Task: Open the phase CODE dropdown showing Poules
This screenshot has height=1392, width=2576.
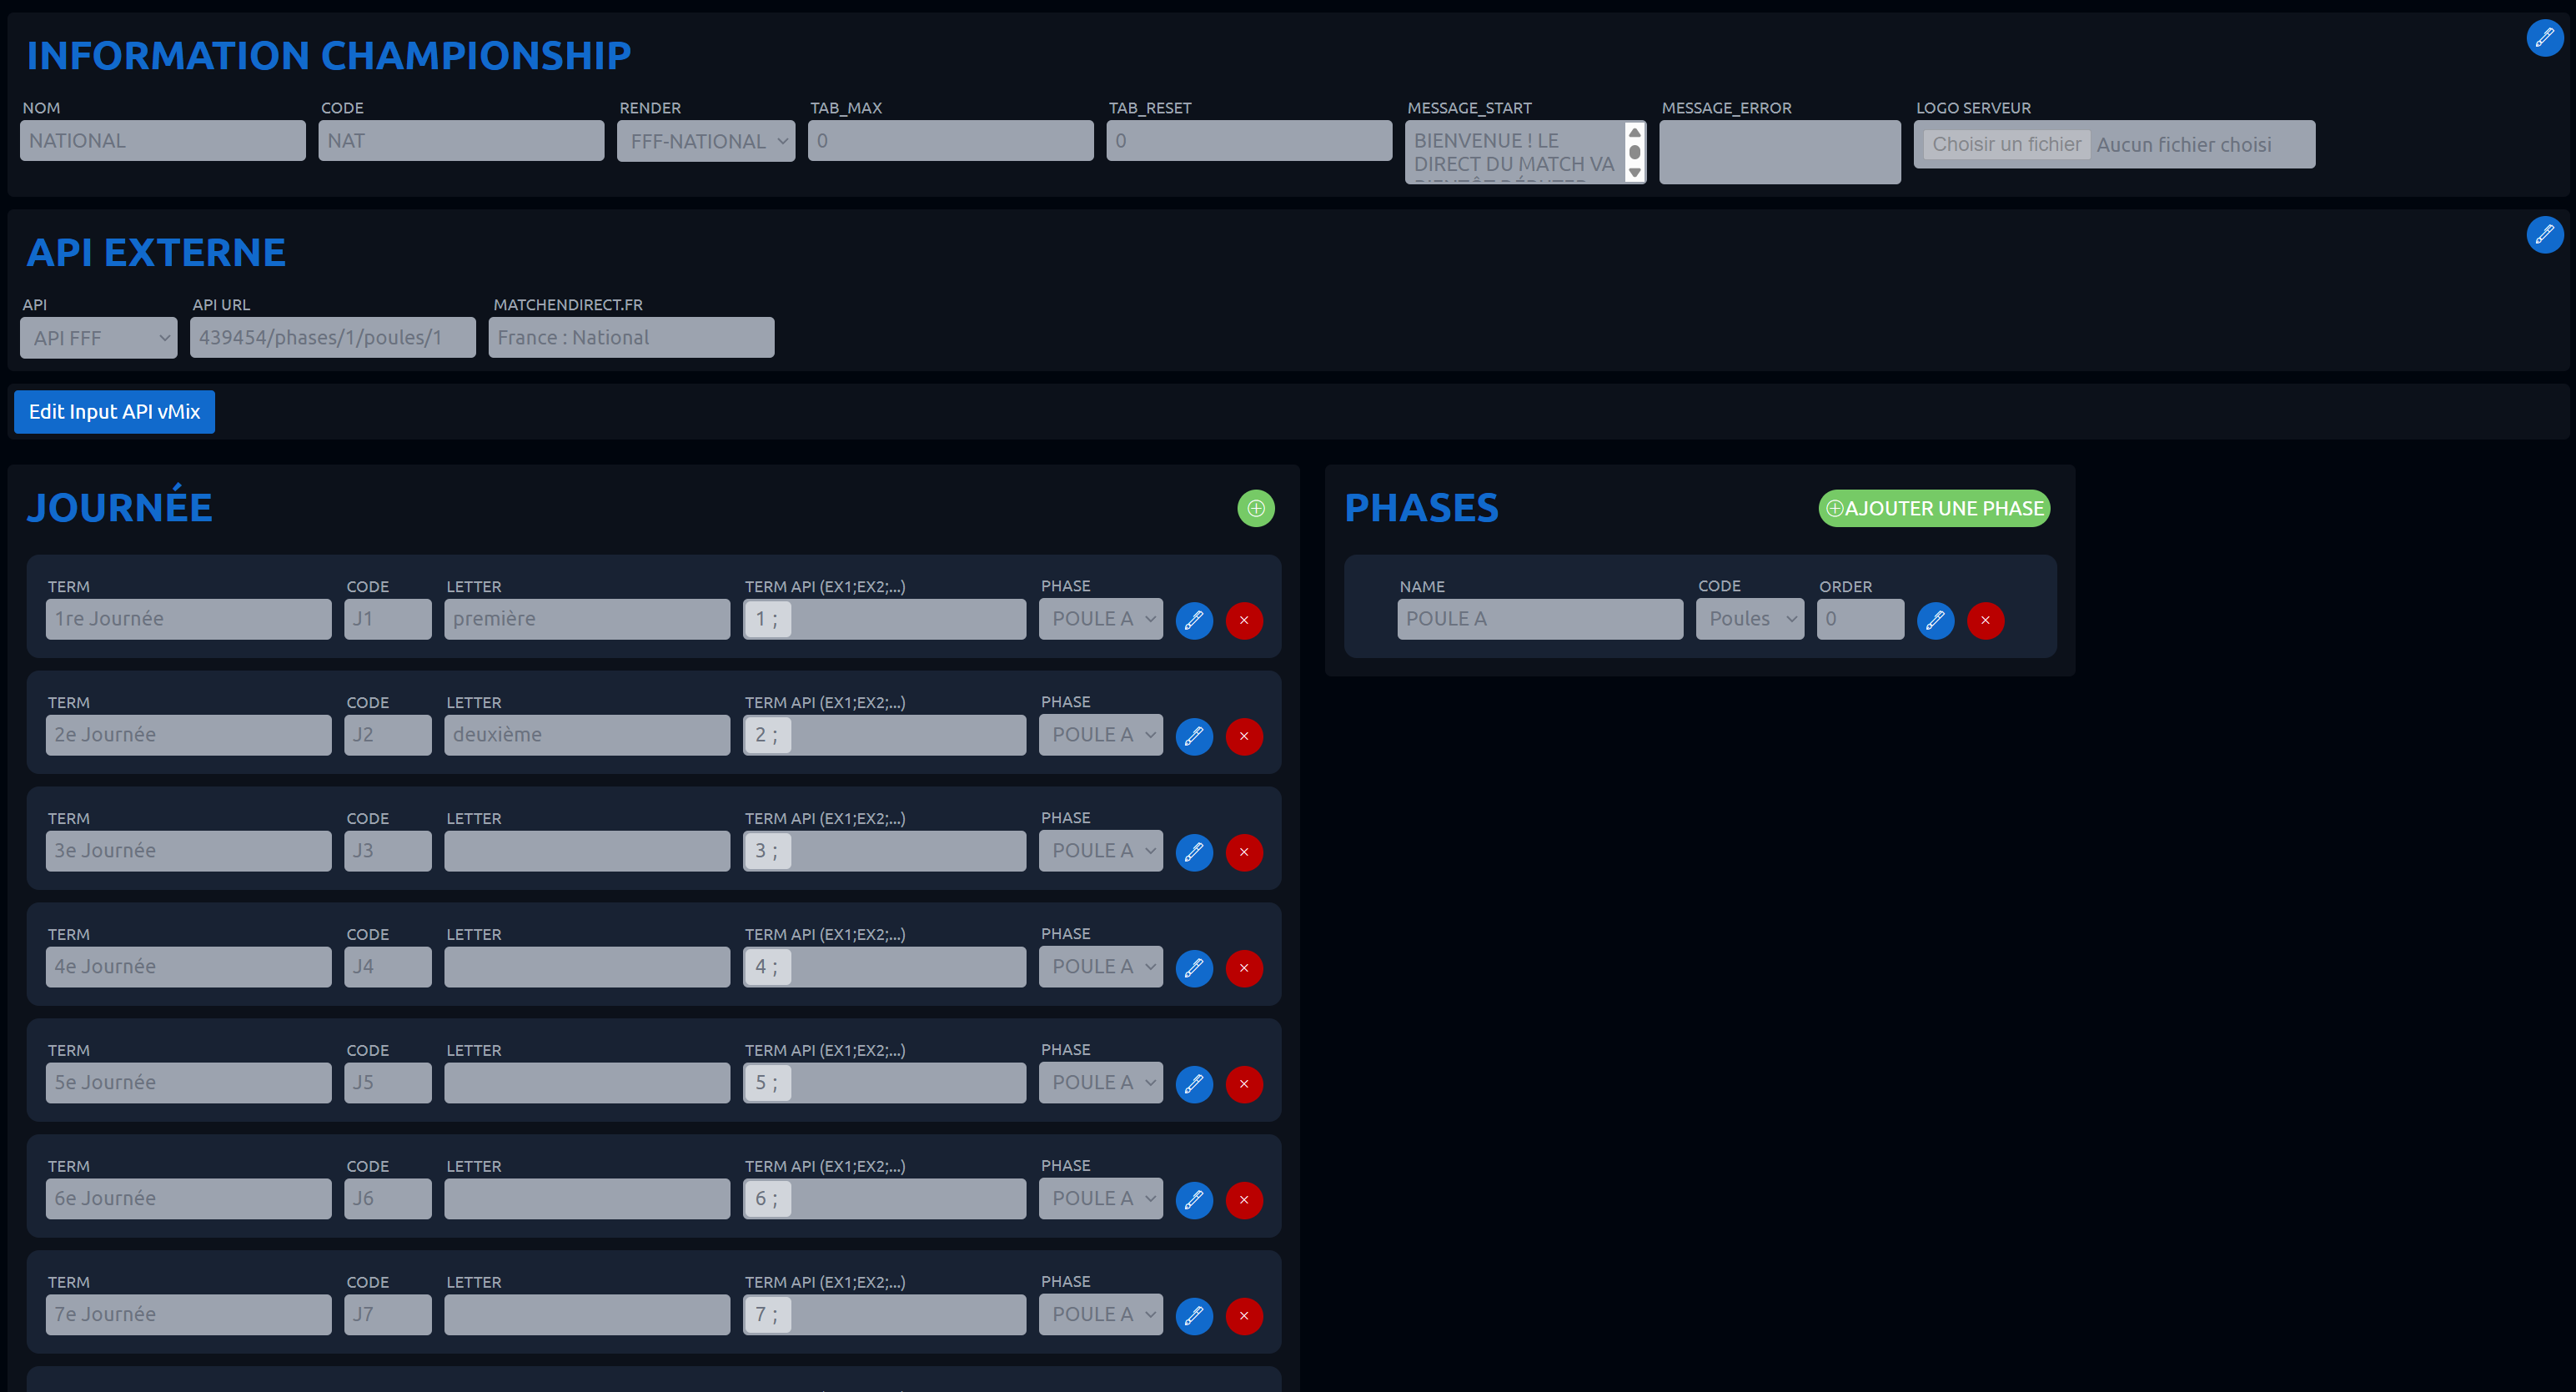Action: (x=1750, y=619)
